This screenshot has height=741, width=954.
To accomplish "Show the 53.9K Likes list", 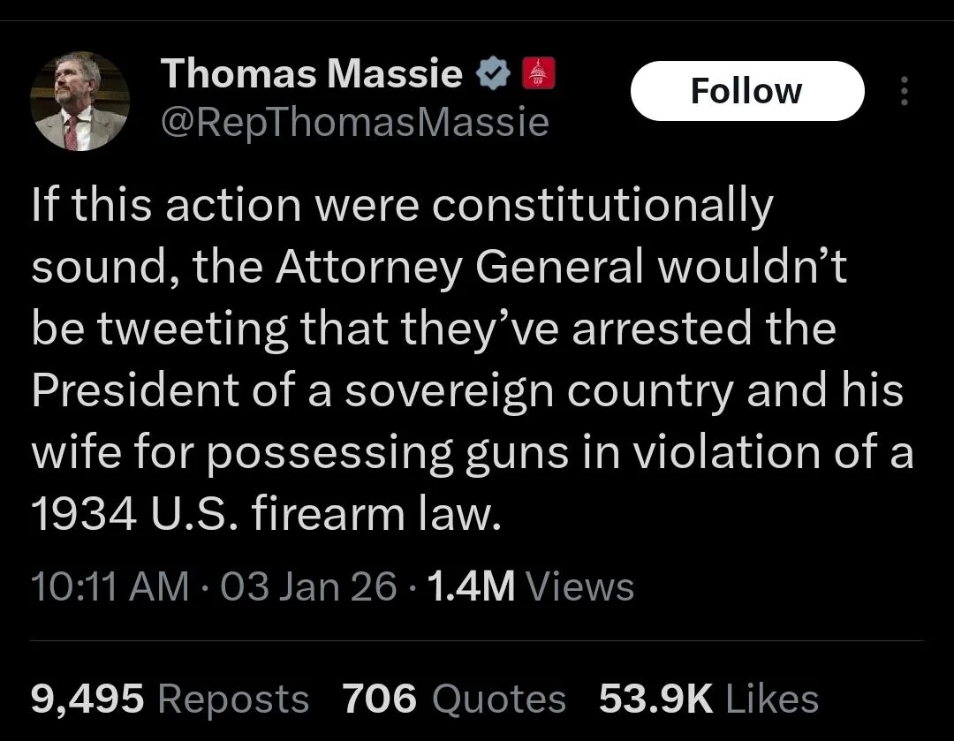I will click(x=708, y=699).
